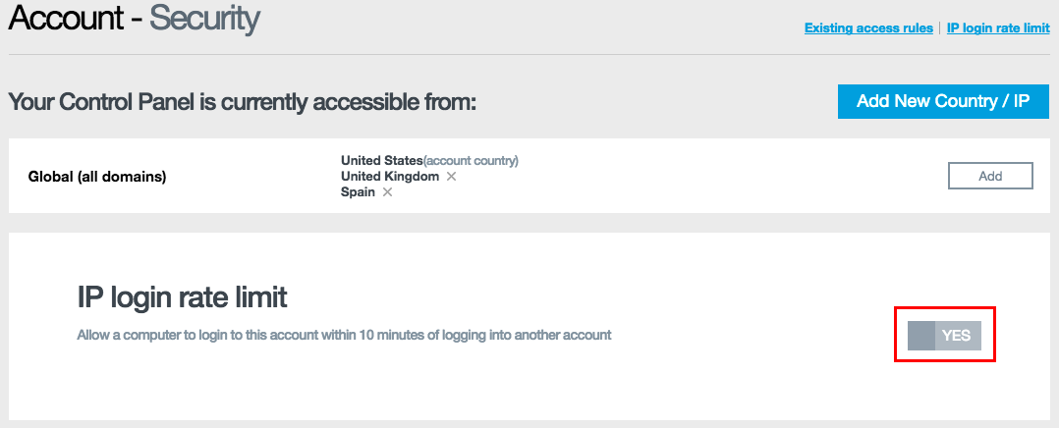Select the Spain country name
Screen dimensions: 1059x428
(x=358, y=192)
